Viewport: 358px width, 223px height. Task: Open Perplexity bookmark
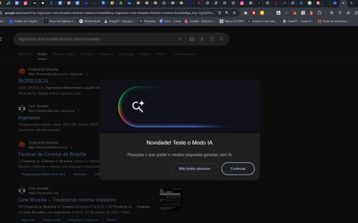pyautogui.click(x=147, y=21)
